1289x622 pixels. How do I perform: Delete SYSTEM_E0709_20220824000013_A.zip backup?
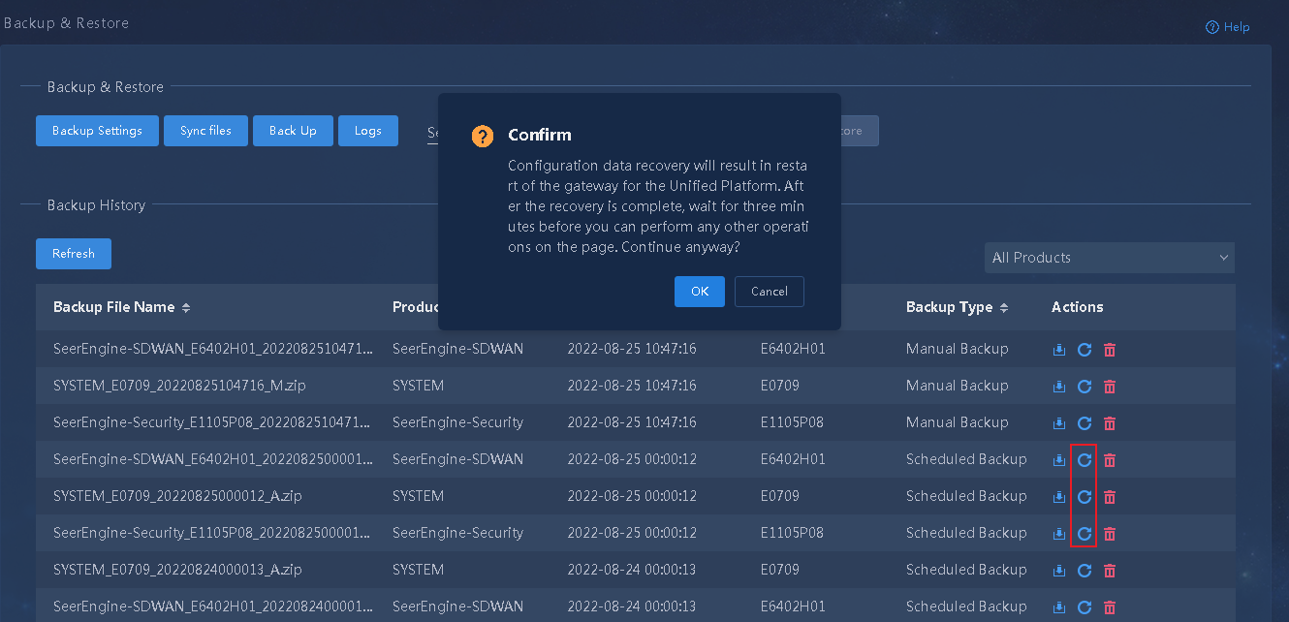coord(1110,571)
